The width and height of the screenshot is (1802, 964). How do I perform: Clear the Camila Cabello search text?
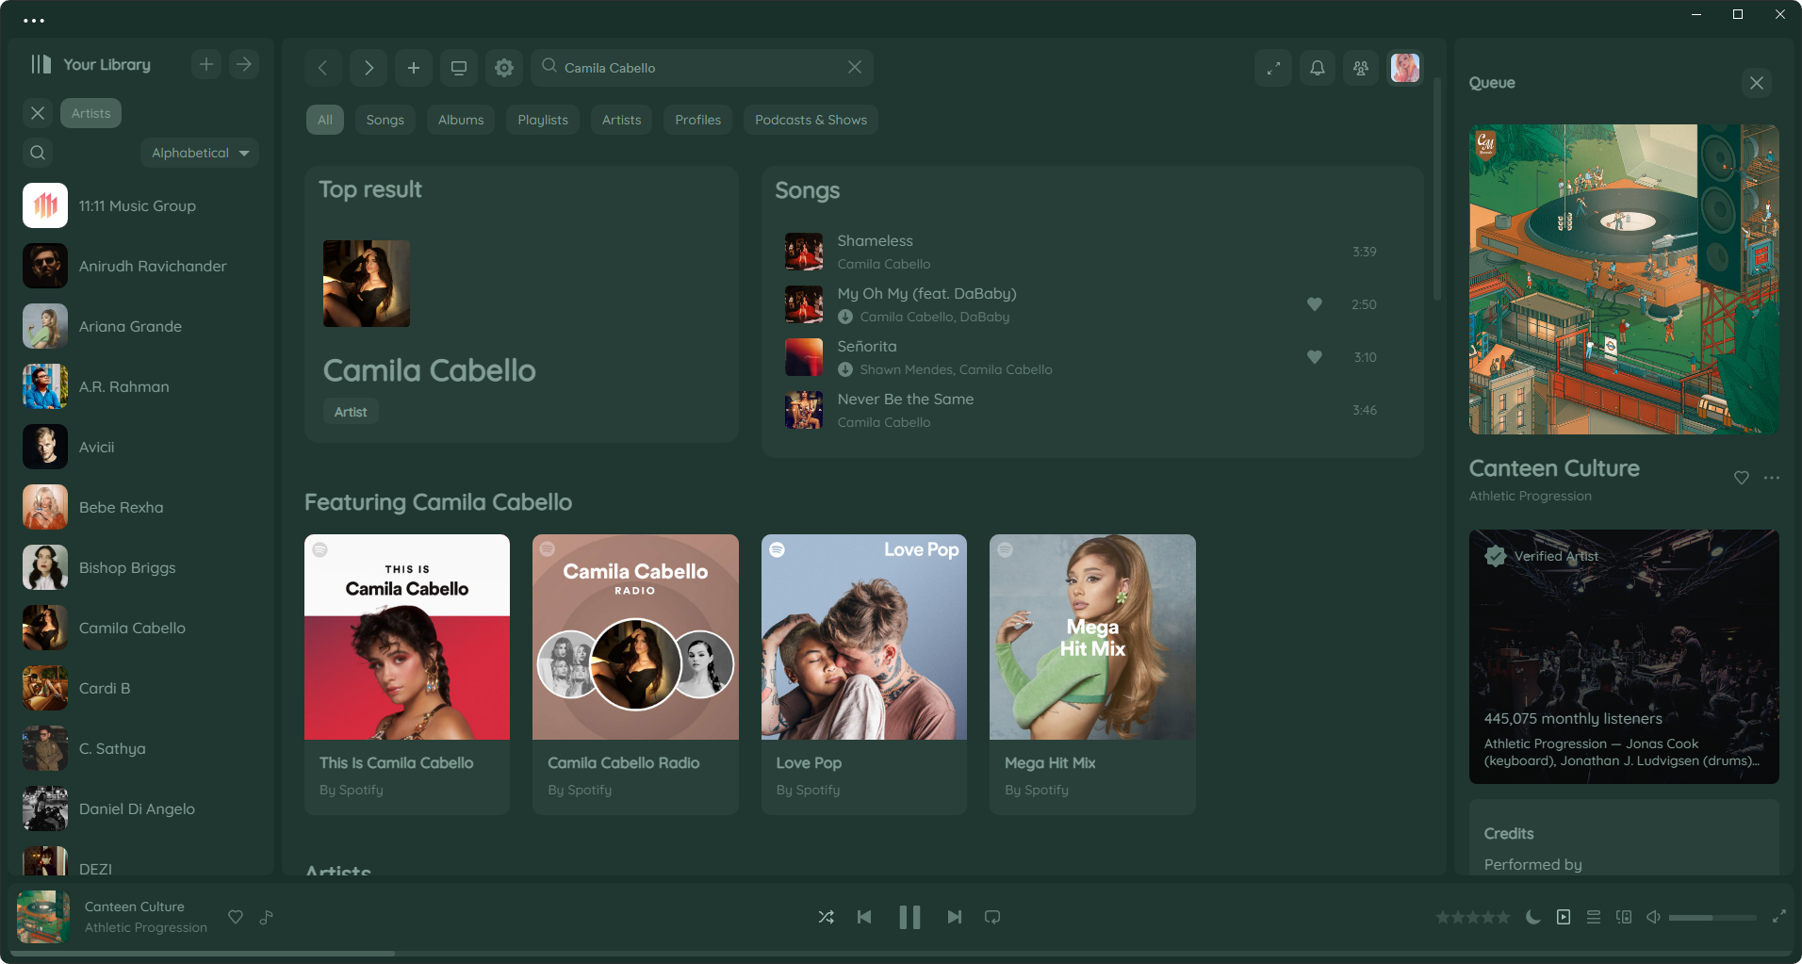click(x=855, y=67)
